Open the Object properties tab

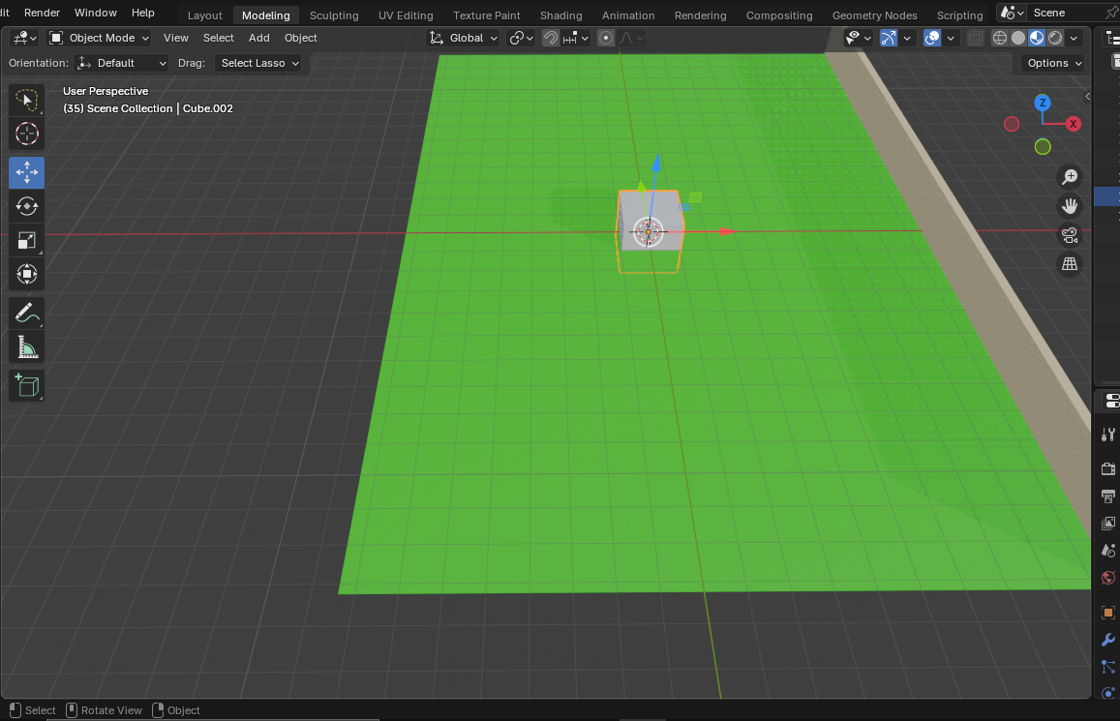[1107, 613]
